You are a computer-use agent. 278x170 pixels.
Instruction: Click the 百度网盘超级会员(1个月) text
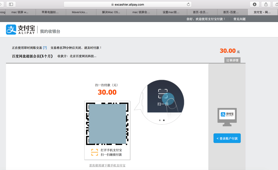coord(32,56)
